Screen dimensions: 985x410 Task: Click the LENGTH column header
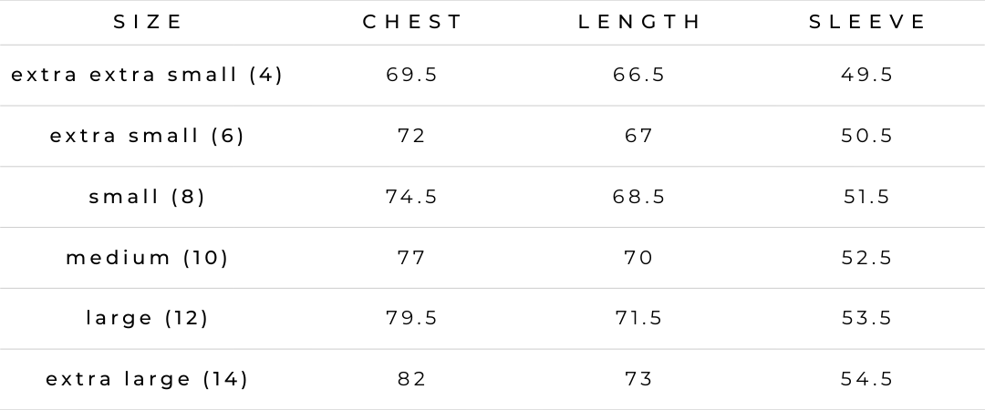(640, 22)
